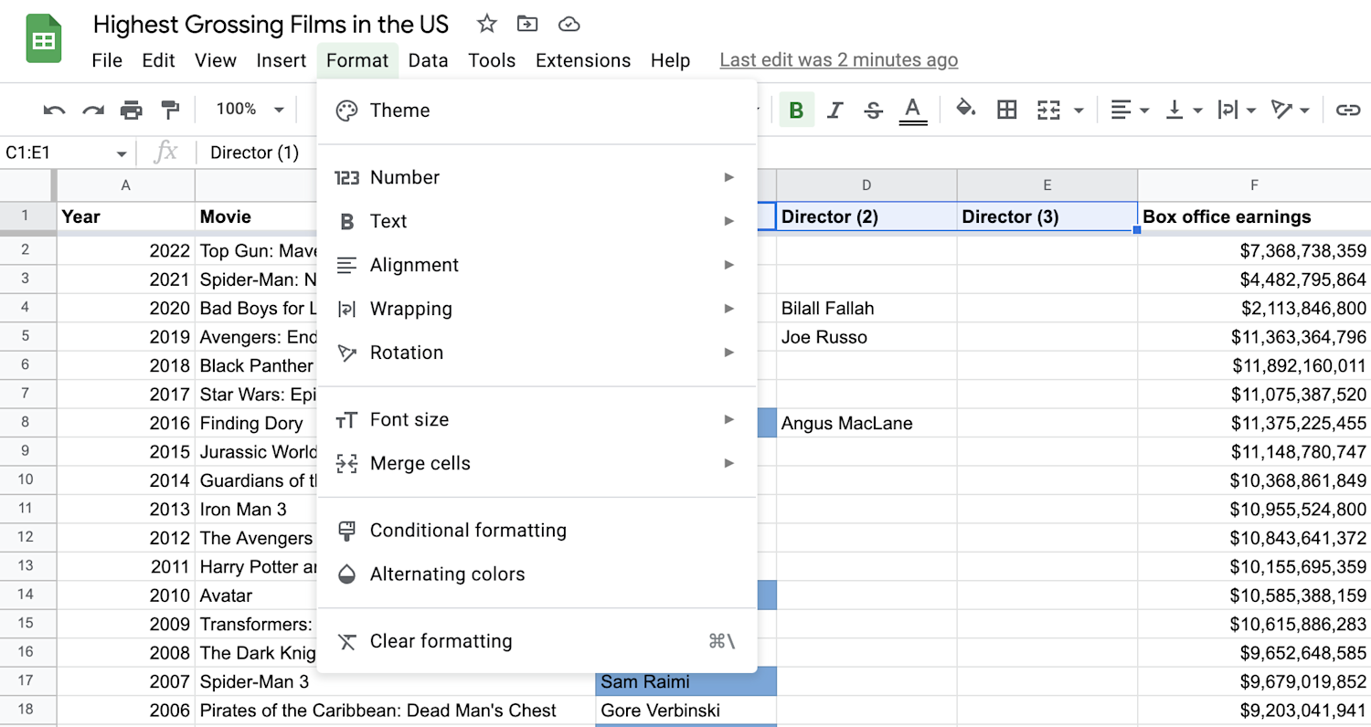This screenshot has width=1371, height=727.
Task: Click the Google Sheets home icon
Action: [42, 39]
